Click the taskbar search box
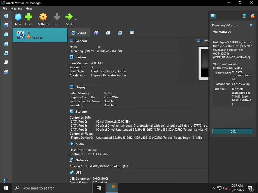 (52, 188)
